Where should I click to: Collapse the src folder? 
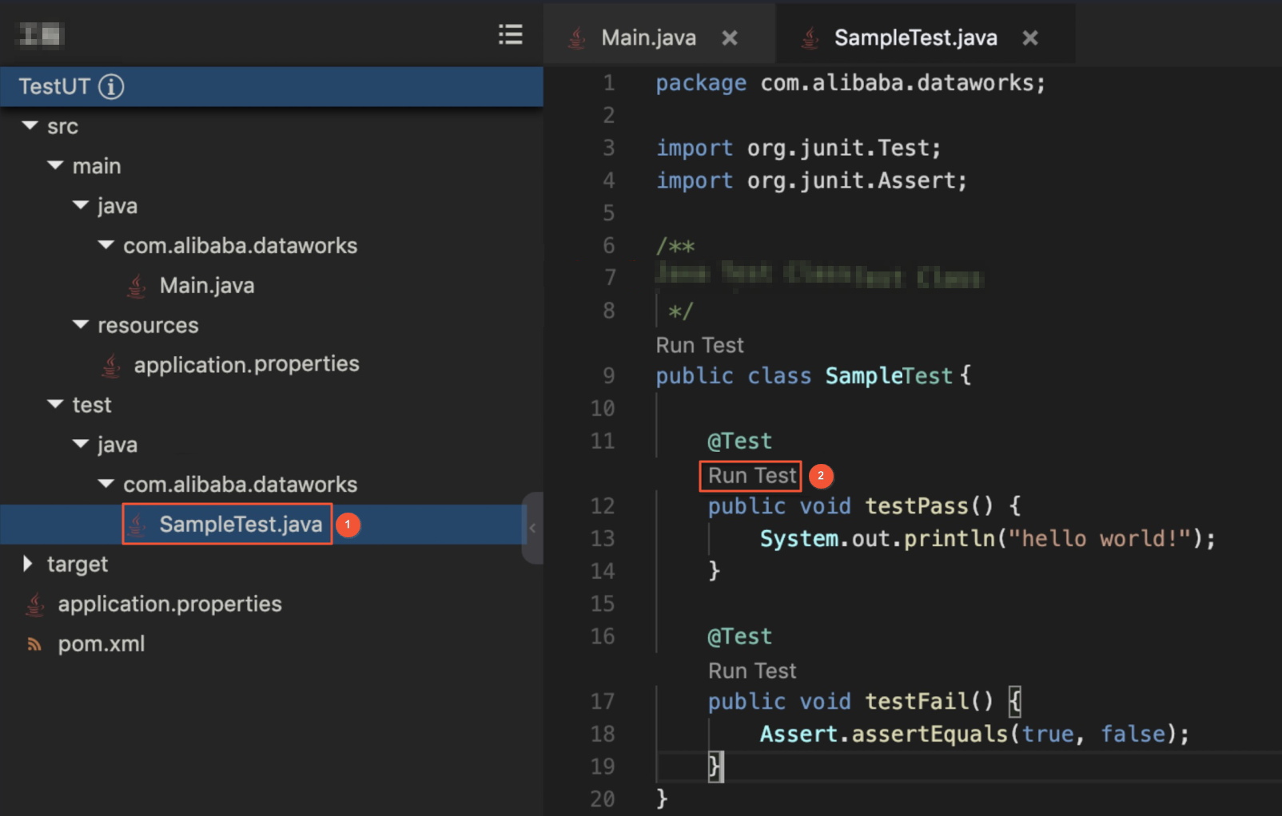click(x=30, y=126)
